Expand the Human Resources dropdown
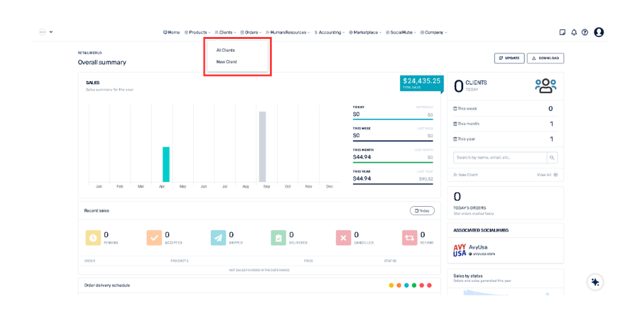This screenshot has width=638, height=319. [x=288, y=32]
